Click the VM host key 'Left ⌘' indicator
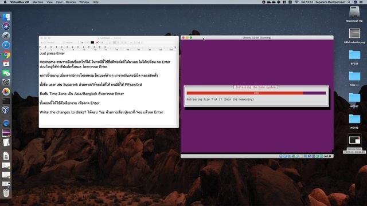 click(x=327, y=156)
